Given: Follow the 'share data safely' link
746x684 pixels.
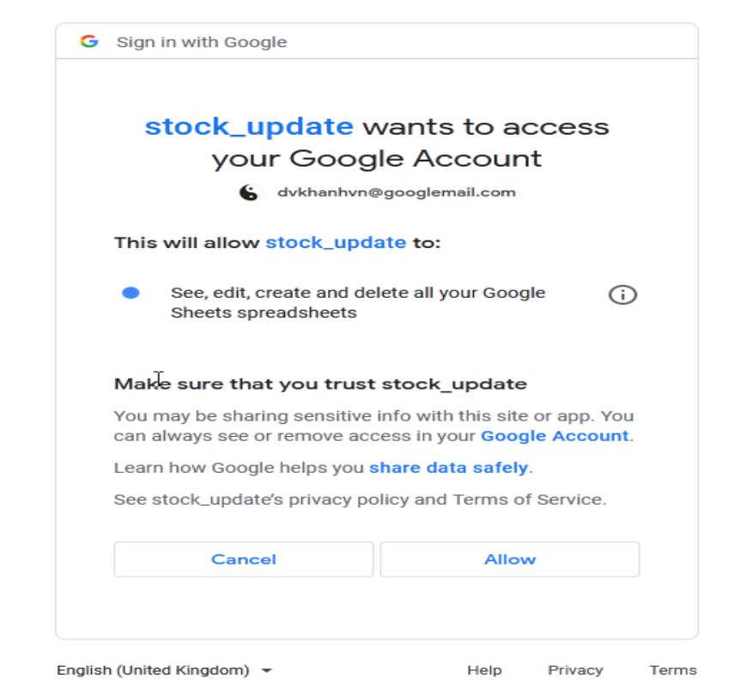Looking at the screenshot, I should 448,468.
